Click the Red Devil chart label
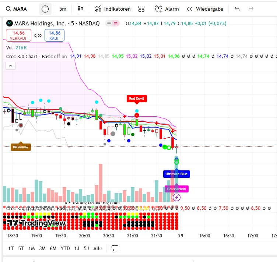Screen dimensions: 277x262 pyautogui.click(x=137, y=99)
